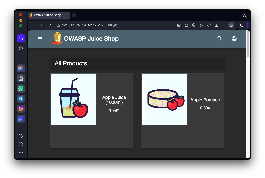The height and width of the screenshot is (178, 265).
Task: Click the Apple Pomace product image
Action: 164,100
